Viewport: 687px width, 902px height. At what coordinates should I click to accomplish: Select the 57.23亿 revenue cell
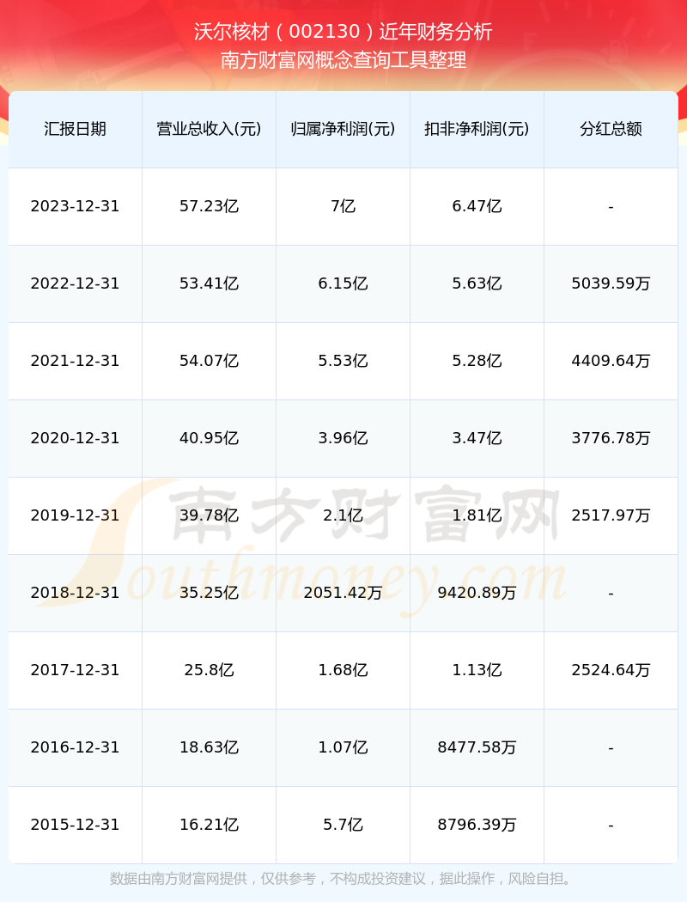coord(210,206)
